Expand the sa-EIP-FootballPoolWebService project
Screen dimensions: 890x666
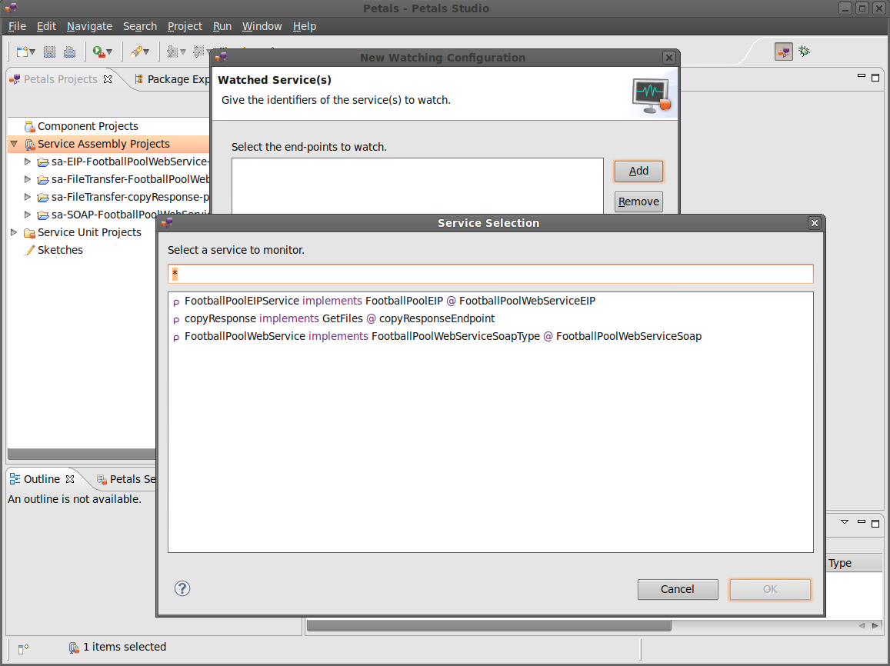[28, 162]
